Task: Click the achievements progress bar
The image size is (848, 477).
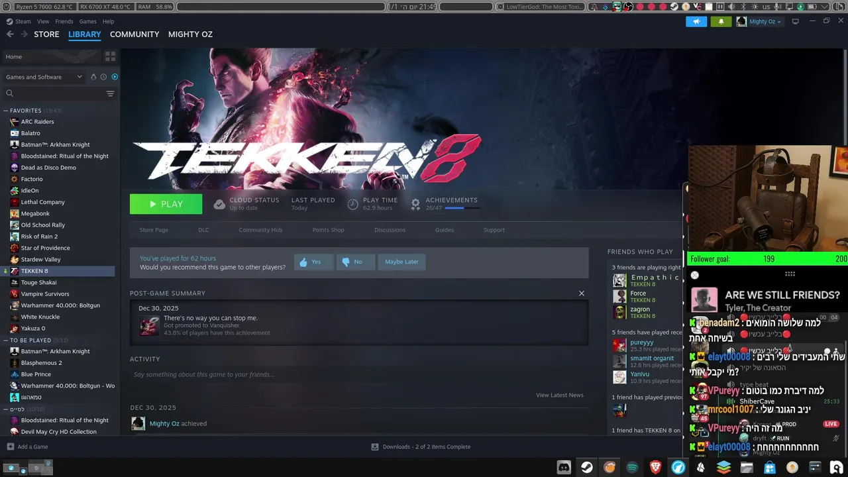Action: [462, 208]
